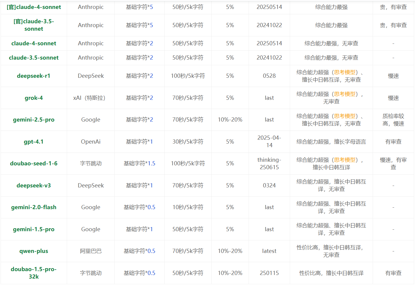The width and height of the screenshot is (415, 286).
Task: Open the [官]claude-3.5-sonnet model link
Action: pyautogui.click(x=34, y=25)
